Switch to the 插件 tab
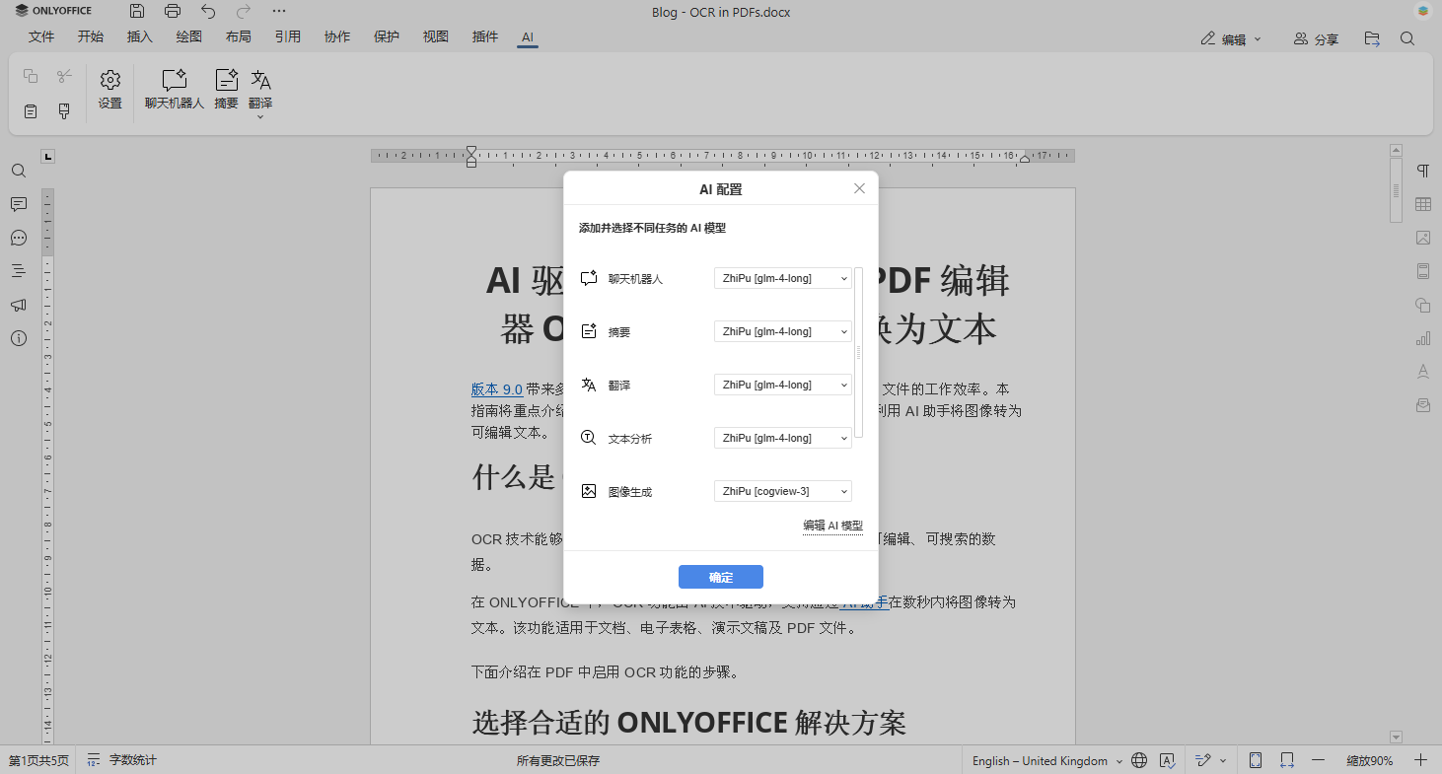 tap(485, 36)
